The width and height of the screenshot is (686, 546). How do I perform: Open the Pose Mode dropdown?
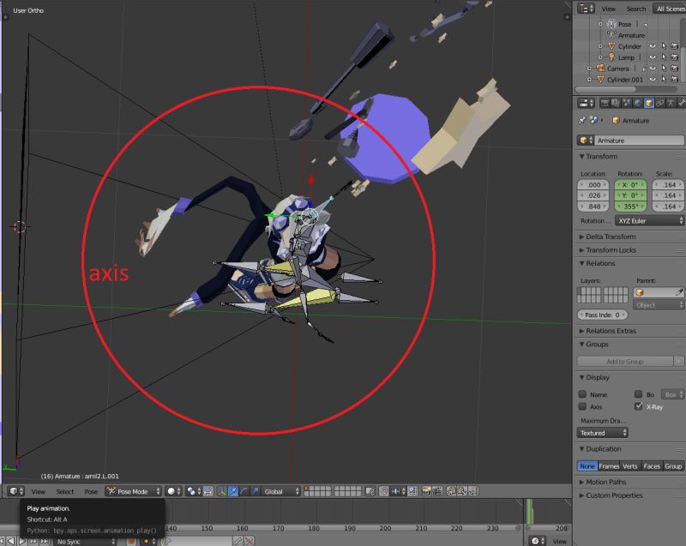134,491
